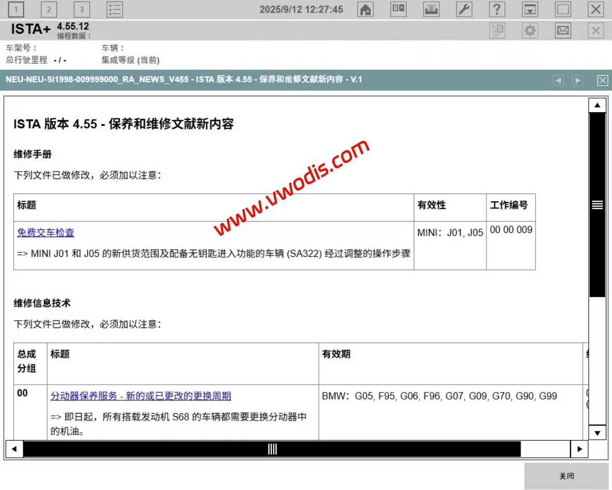
Task: Open 分动器保养服务 replacement interval link
Action: pyautogui.click(x=141, y=396)
